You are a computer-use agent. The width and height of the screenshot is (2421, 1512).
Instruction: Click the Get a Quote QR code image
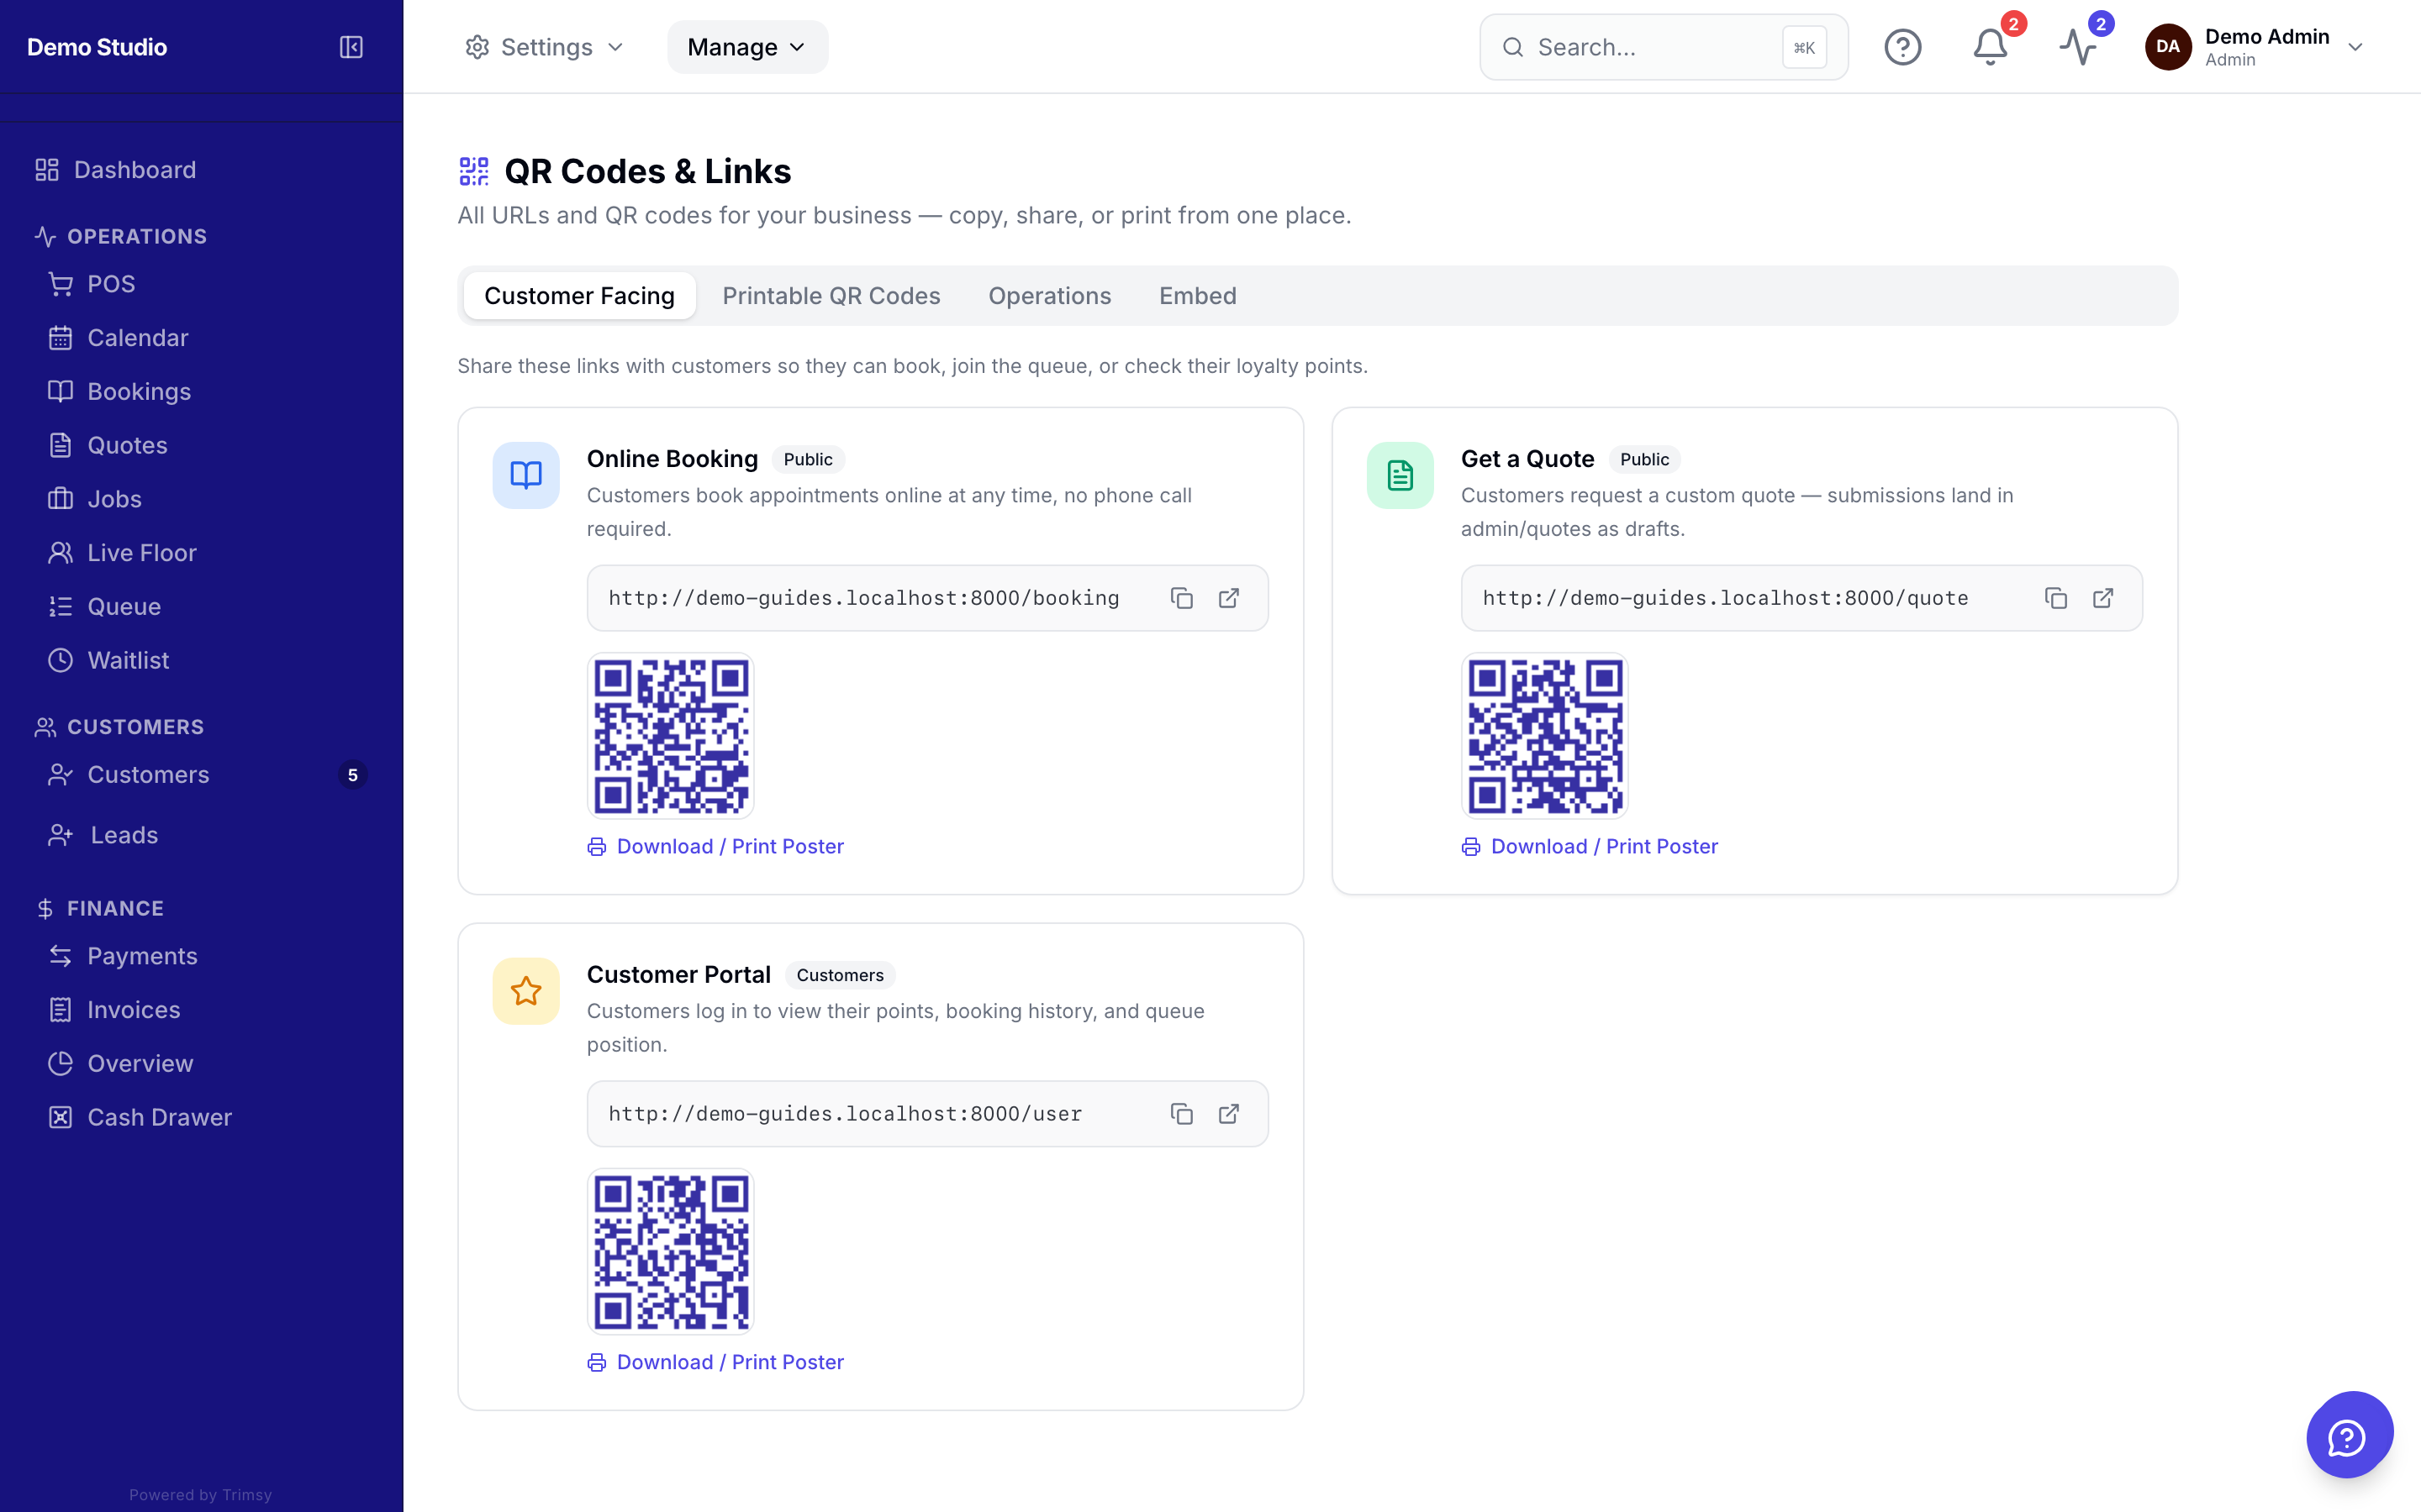point(1544,736)
